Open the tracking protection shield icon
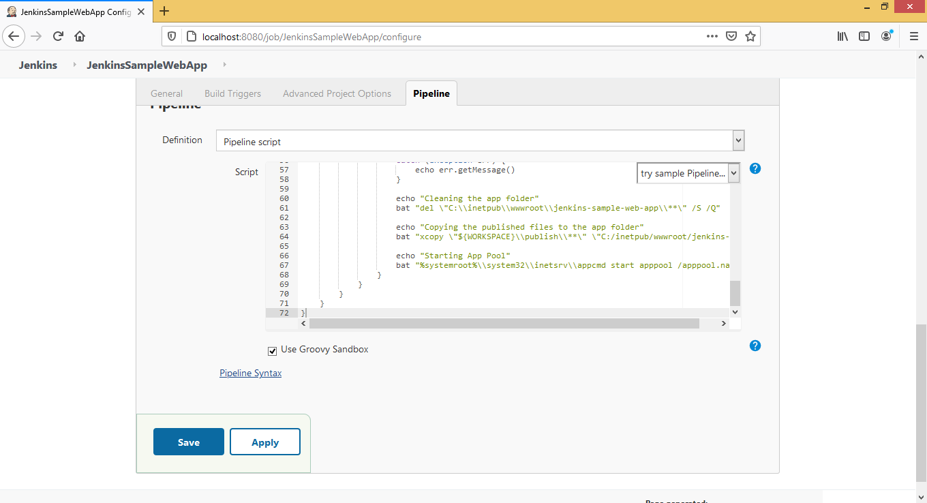 (172, 36)
